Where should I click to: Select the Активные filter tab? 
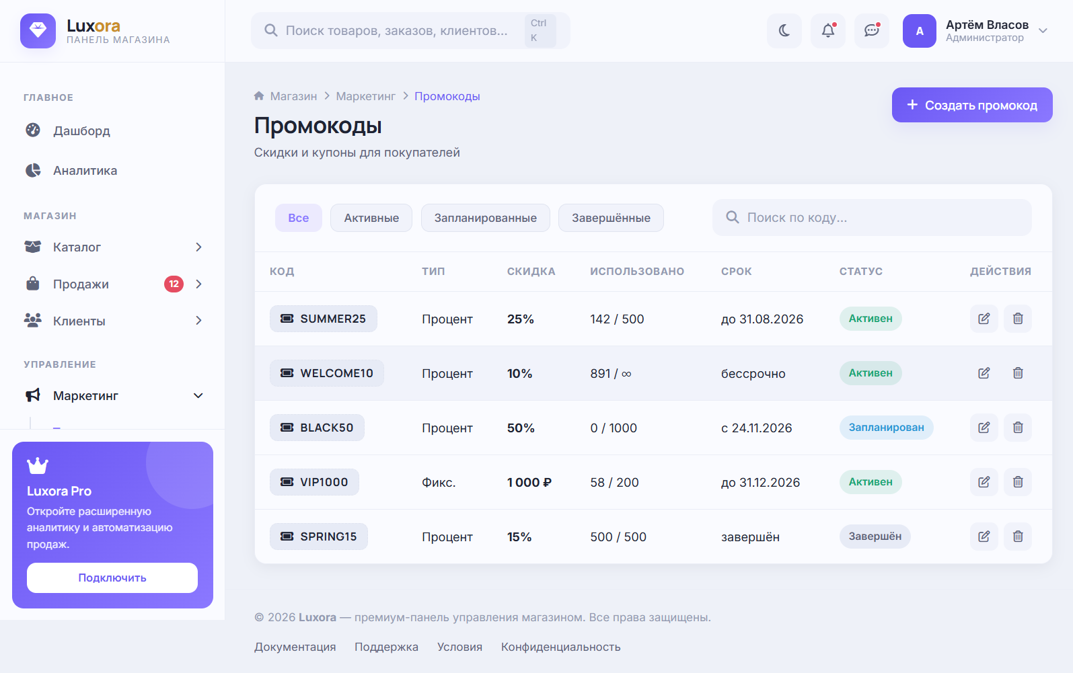371,218
